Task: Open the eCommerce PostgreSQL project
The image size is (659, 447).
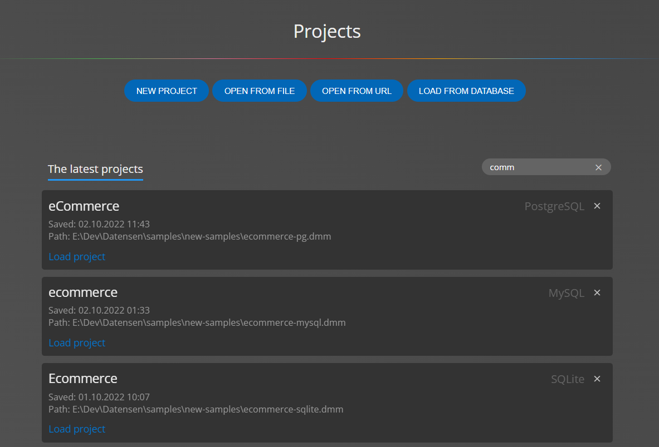Action: coord(77,256)
